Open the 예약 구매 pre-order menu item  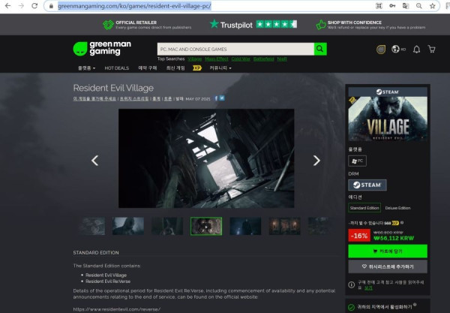point(148,68)
